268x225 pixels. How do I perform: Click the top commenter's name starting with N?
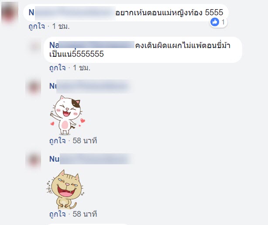tap(72, 13)
